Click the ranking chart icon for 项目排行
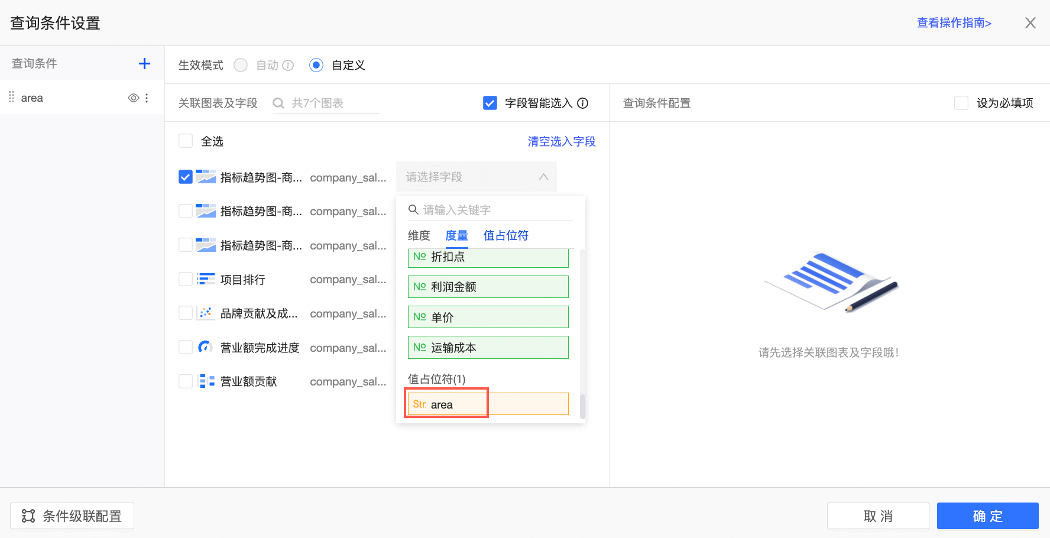 (205, 280)
